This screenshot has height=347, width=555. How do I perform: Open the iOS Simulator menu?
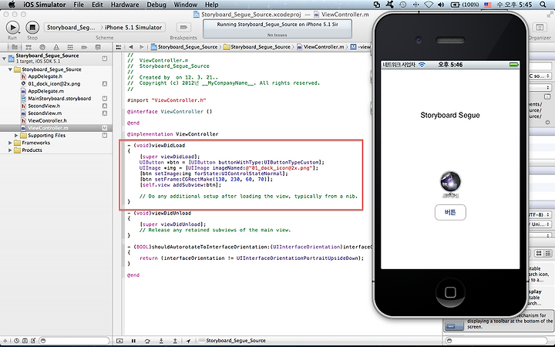tap(44, 5)
